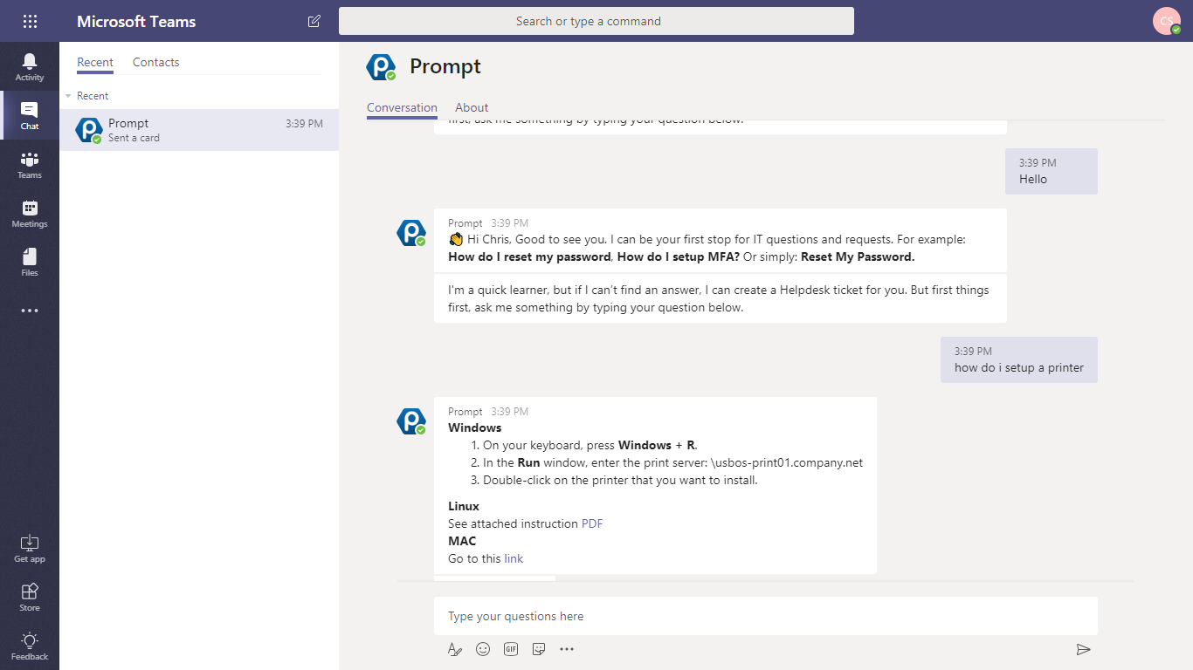Viewport: 1193px width, 670px height.
Task: Select the Chat icon in sidebar
Action: point(30,115)
